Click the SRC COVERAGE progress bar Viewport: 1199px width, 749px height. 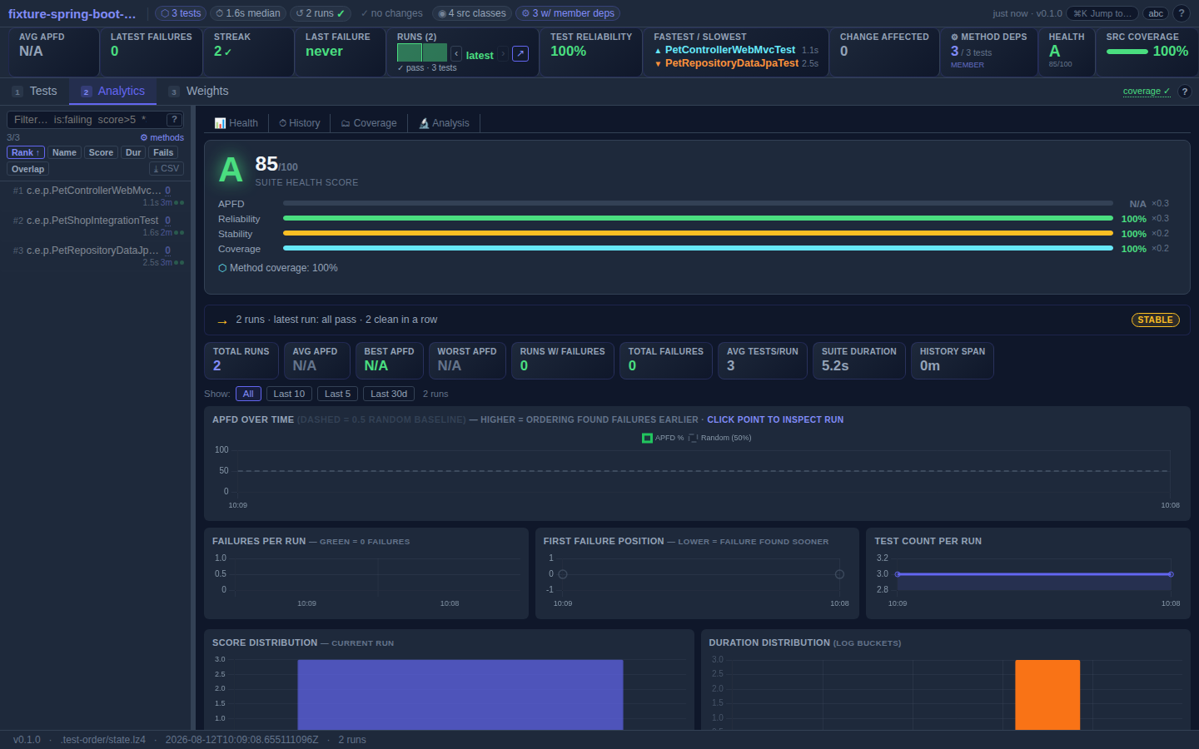pos(1127,52)
